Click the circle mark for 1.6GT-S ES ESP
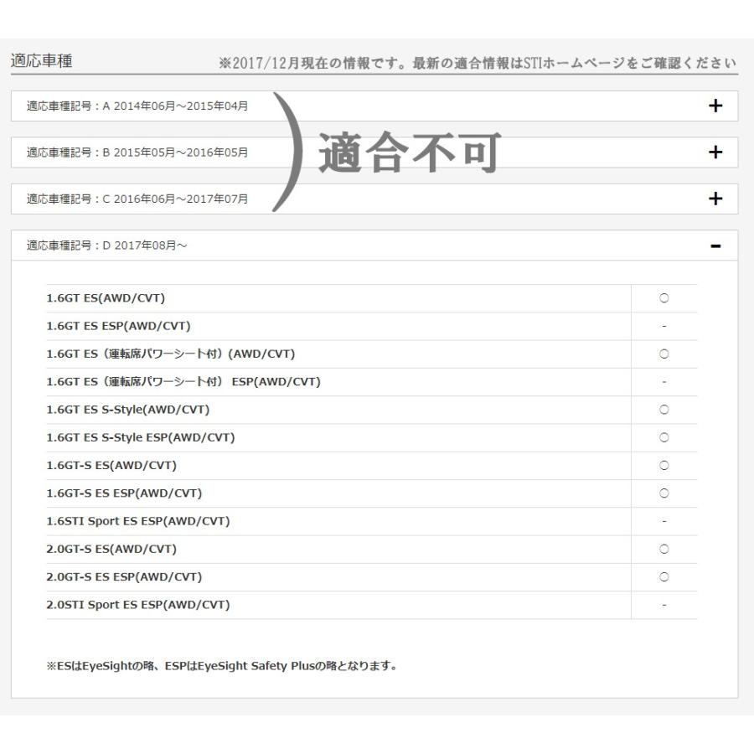The width and height of the screenshot is (754, 754). tap(664, 493)
